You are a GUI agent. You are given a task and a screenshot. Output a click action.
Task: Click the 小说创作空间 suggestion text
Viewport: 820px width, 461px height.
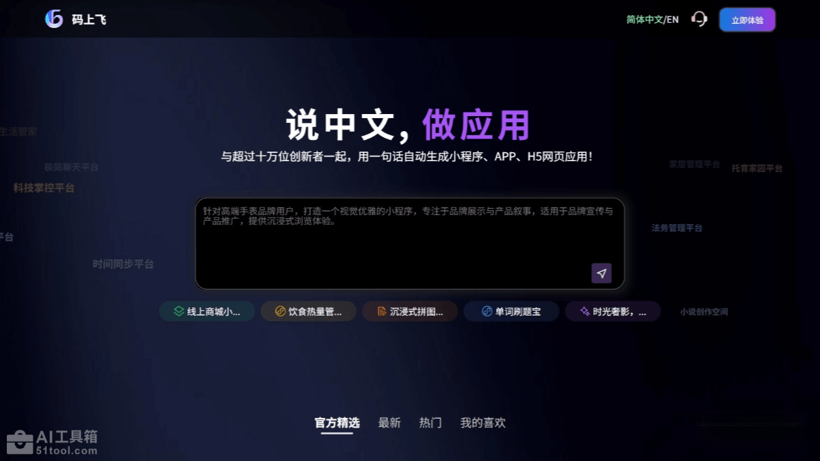[704, 312]
